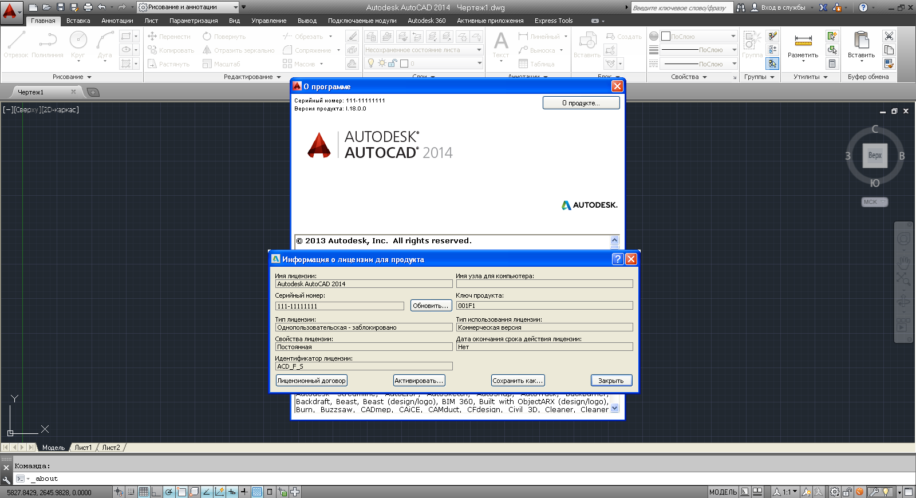Click the Копировать (copy) tool

[171, 50]
